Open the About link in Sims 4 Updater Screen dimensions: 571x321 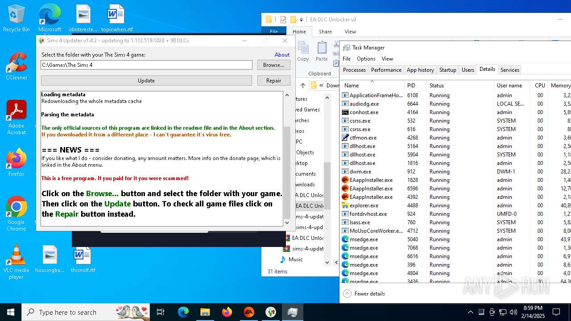coord(282,54)
